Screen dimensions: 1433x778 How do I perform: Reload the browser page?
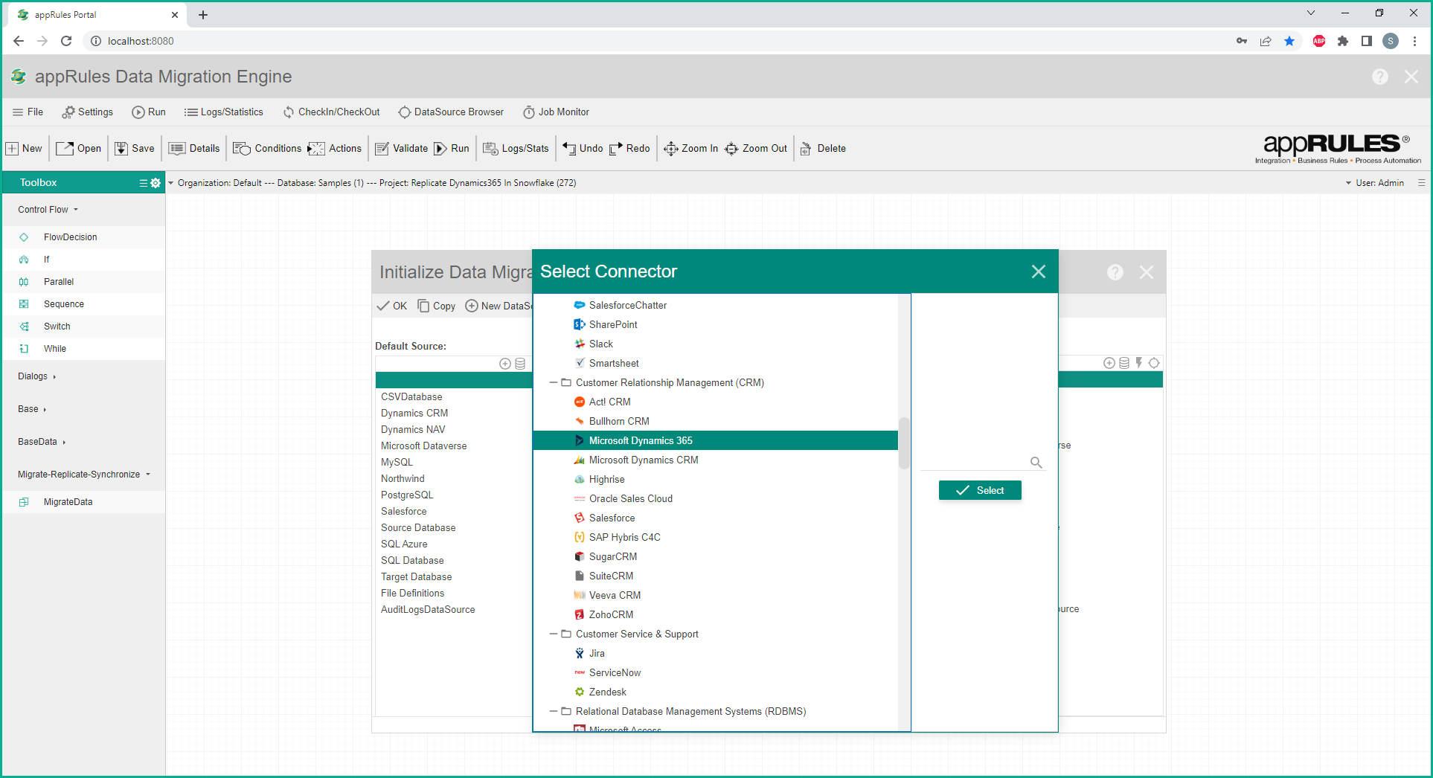pos(66,41)
